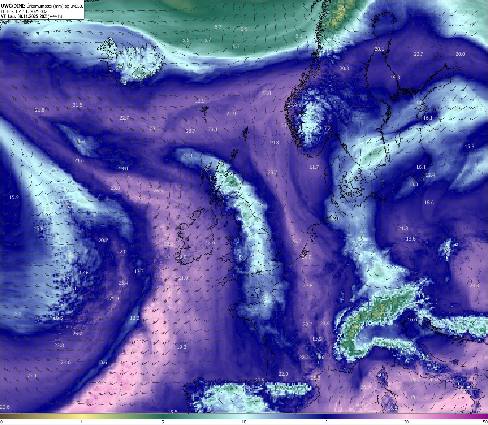Click the '20.6' value label
The width and height of the screenshot is (488, 425).
[x=5, y=407]
